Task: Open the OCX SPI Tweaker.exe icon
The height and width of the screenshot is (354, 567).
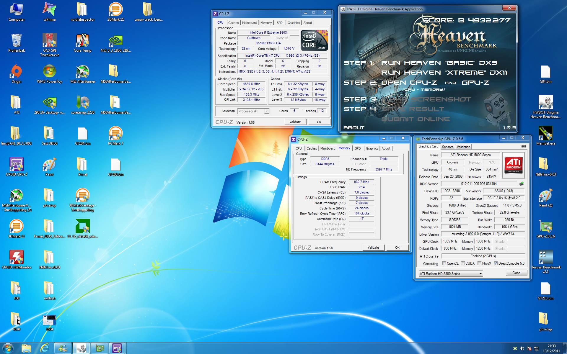Action: (50, 44)
